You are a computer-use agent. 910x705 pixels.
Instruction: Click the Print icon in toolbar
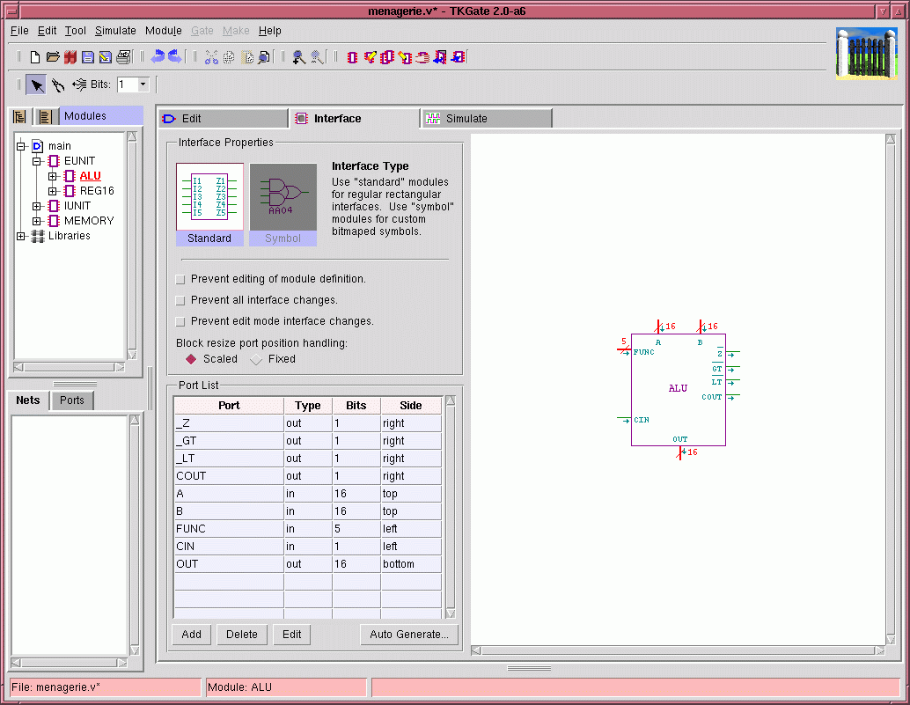[123, 57]
